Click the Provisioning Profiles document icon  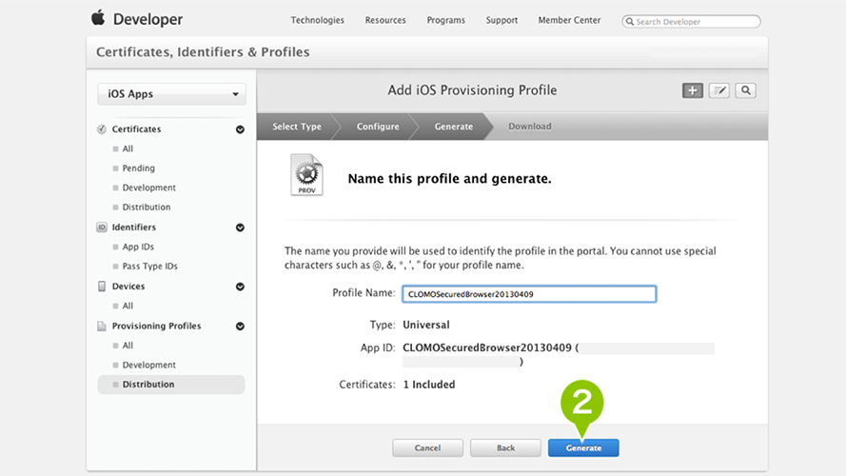tap(102, 326)
